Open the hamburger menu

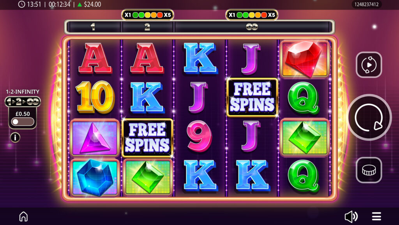[376, 216]
